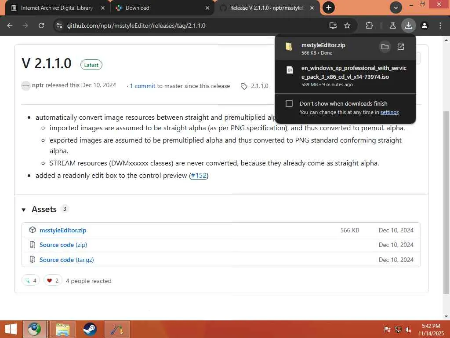Open the profile avatar menu
Viewport: 450px width, 338px height.
tap(425, 26)
